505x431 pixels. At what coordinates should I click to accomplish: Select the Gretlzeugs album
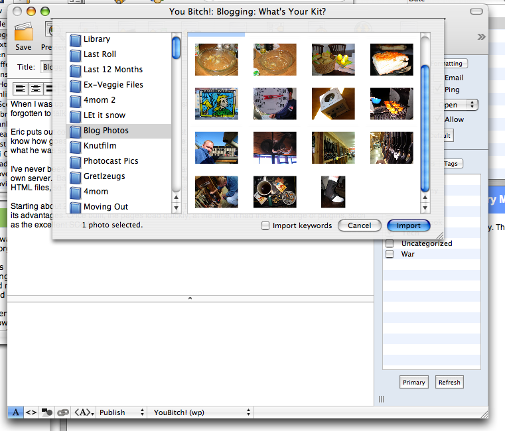[119, 177]
